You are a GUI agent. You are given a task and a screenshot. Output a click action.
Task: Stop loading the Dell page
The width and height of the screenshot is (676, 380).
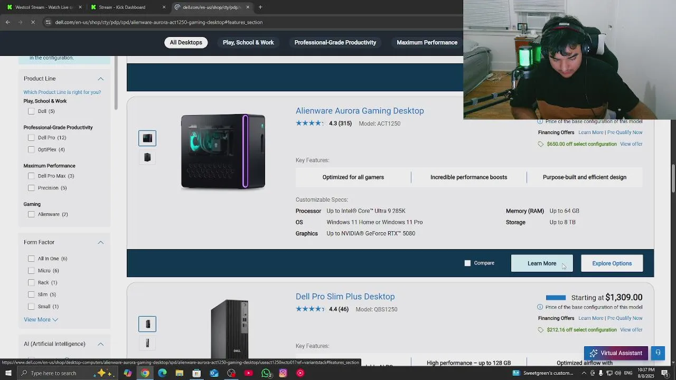[33, 22]
